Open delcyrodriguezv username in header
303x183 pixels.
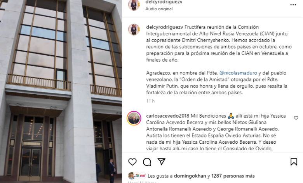click(164, 2)
